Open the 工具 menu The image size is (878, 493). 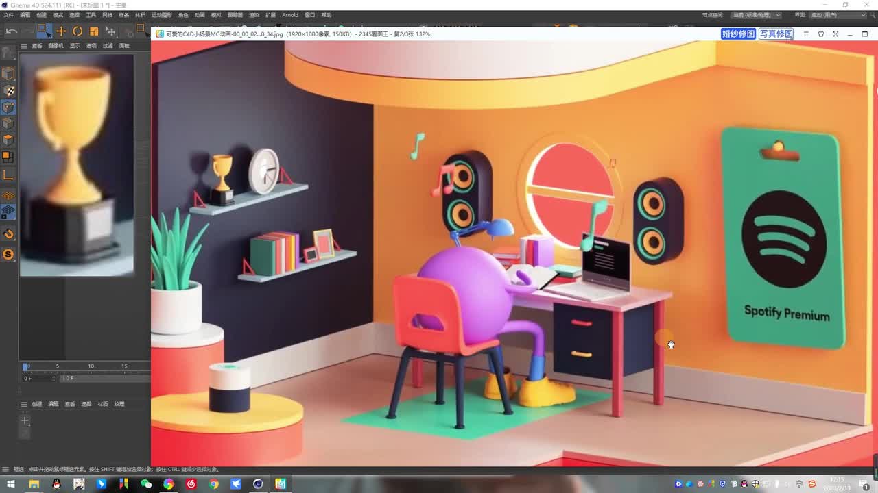coord(91,15)
